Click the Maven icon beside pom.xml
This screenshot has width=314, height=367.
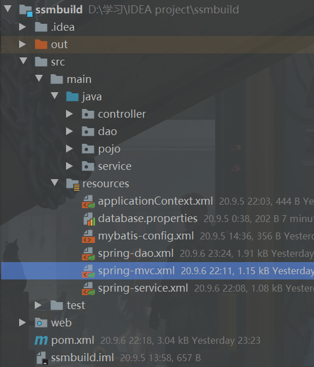click(x=41, y=340)
